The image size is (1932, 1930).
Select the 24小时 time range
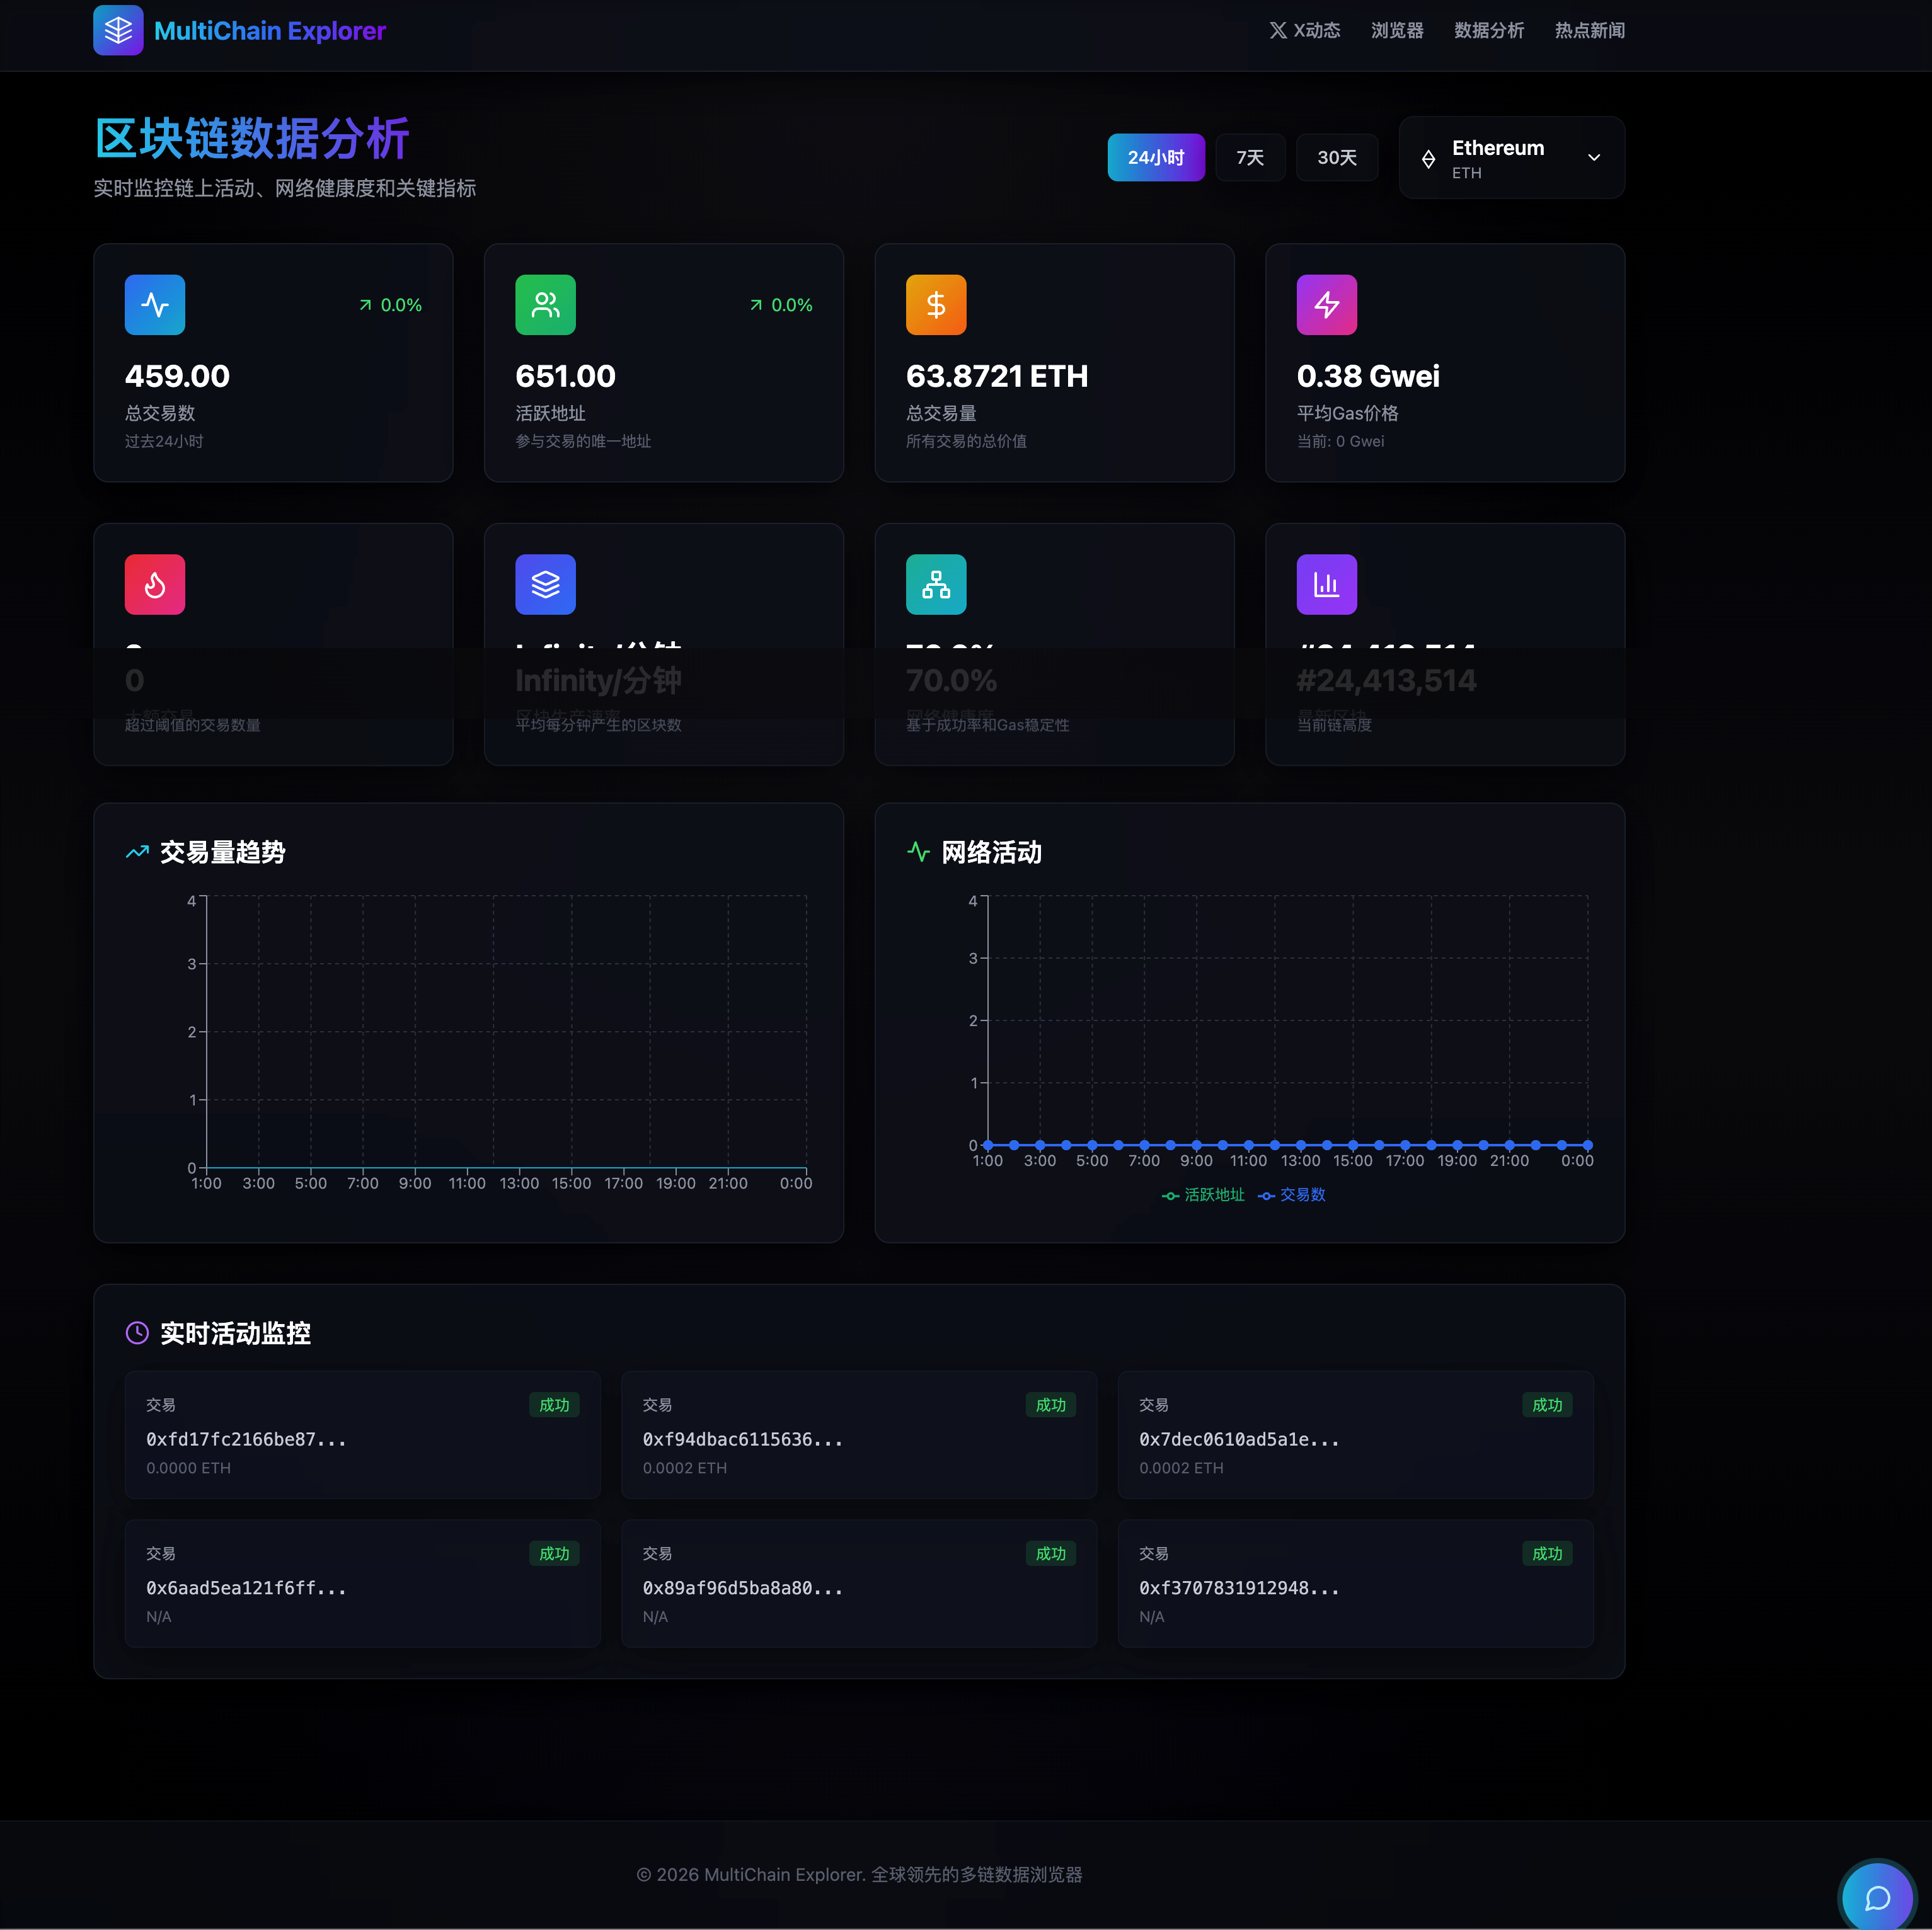(x=1155, y=158)
